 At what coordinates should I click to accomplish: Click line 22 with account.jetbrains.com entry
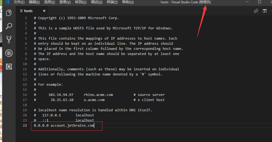[64, 125]
